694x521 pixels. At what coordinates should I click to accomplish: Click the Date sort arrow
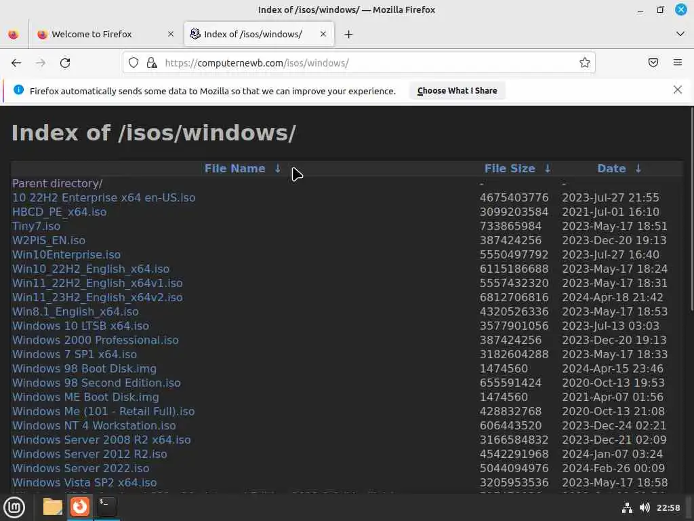[638, 168]
